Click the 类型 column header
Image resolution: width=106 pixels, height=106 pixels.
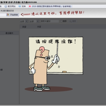(x=24, y=27)
